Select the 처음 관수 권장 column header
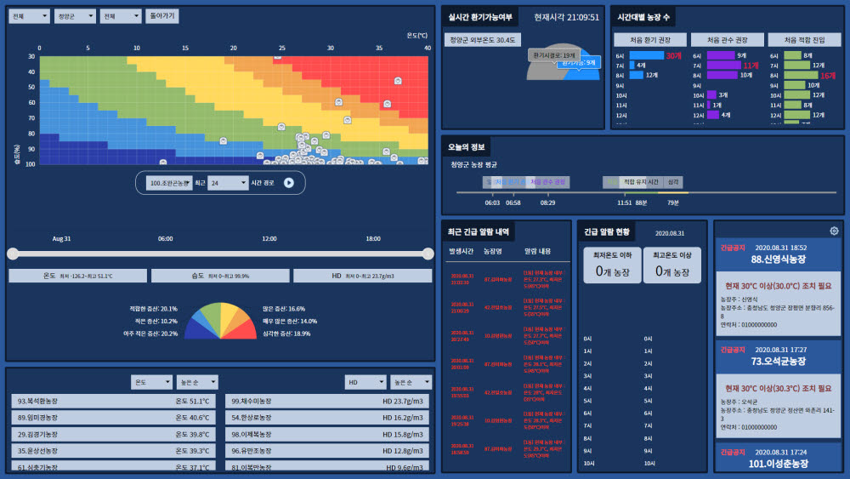This screenshot has width=850, height=479. [x=727, y=40]
